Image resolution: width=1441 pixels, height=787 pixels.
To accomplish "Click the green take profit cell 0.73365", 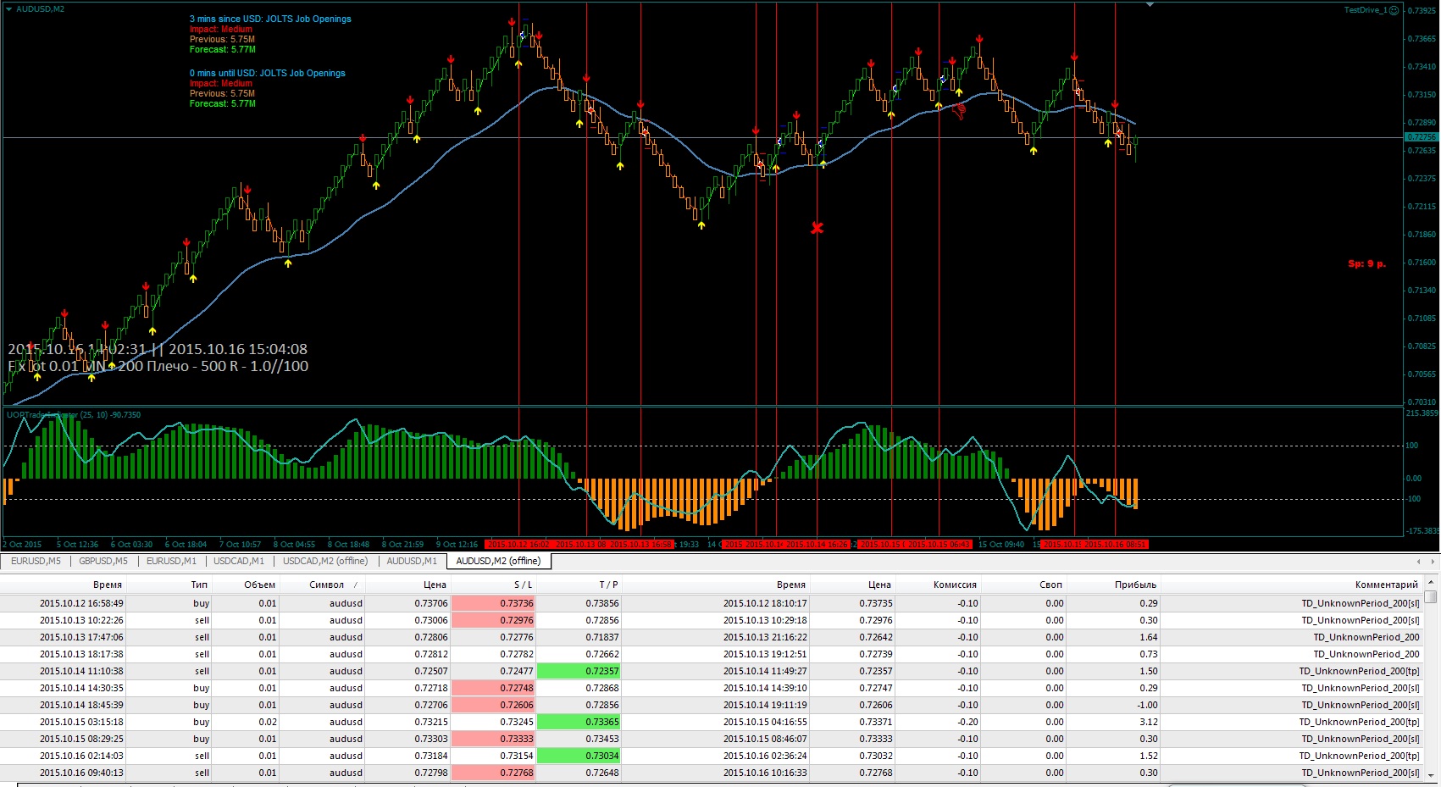I will (579, 722).
